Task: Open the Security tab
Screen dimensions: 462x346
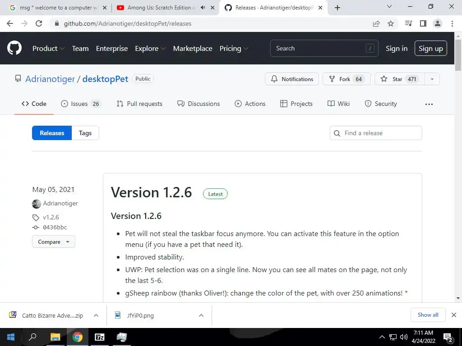Action: click(x=381, y=104)
